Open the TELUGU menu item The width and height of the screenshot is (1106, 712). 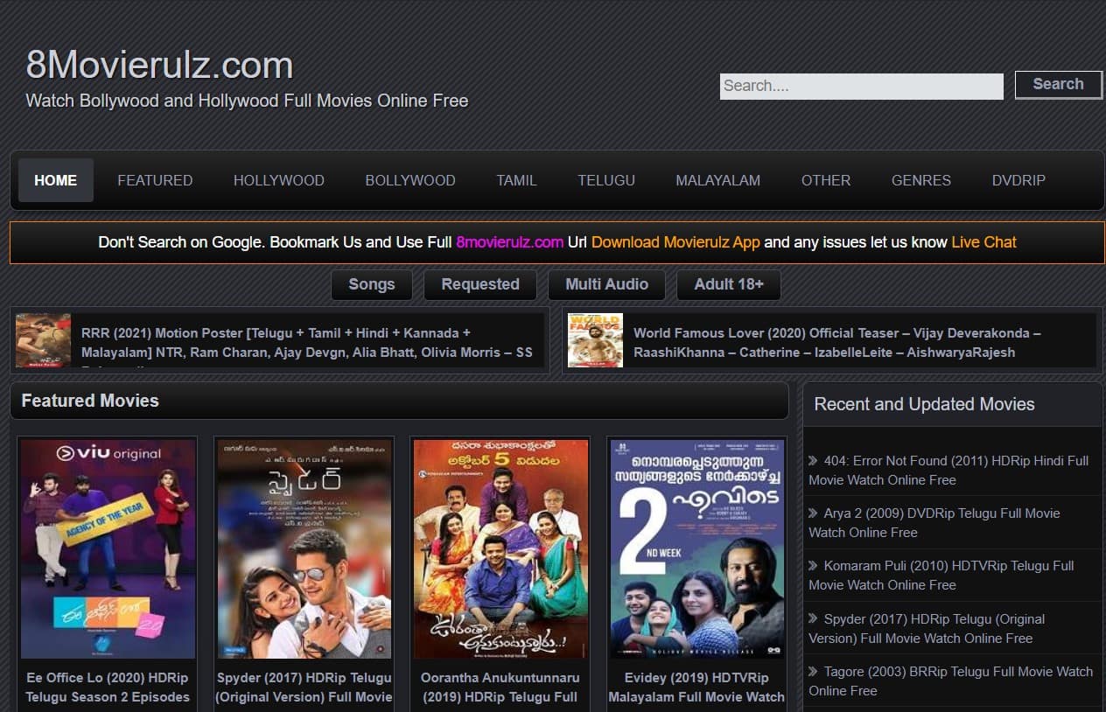tap(606, 180)
